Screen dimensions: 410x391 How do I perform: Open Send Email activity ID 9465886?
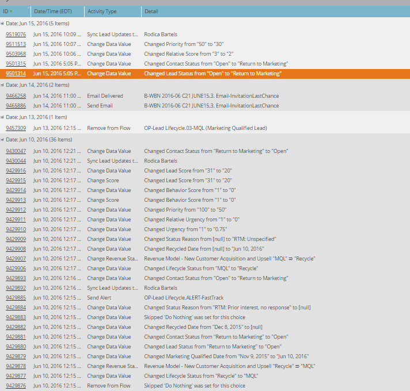pyautogui.click(x=16, y=106)
